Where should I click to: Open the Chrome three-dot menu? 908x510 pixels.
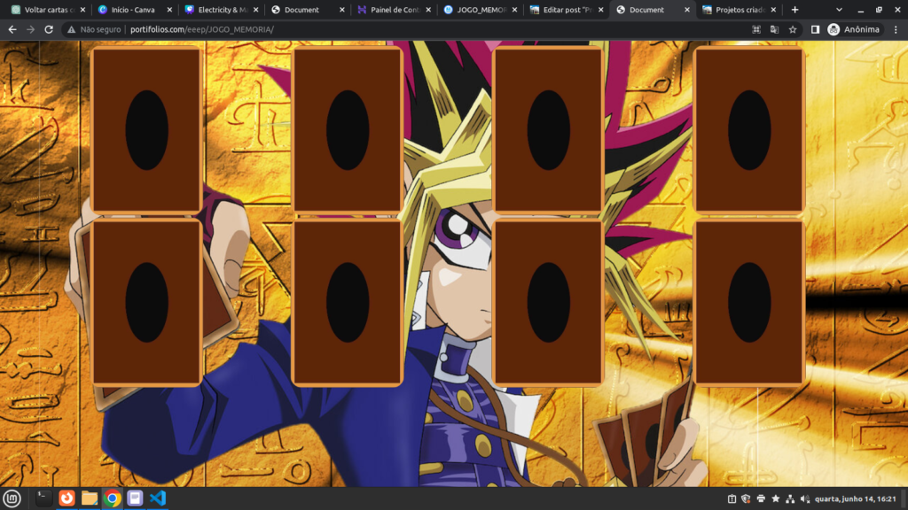[896, 29]
